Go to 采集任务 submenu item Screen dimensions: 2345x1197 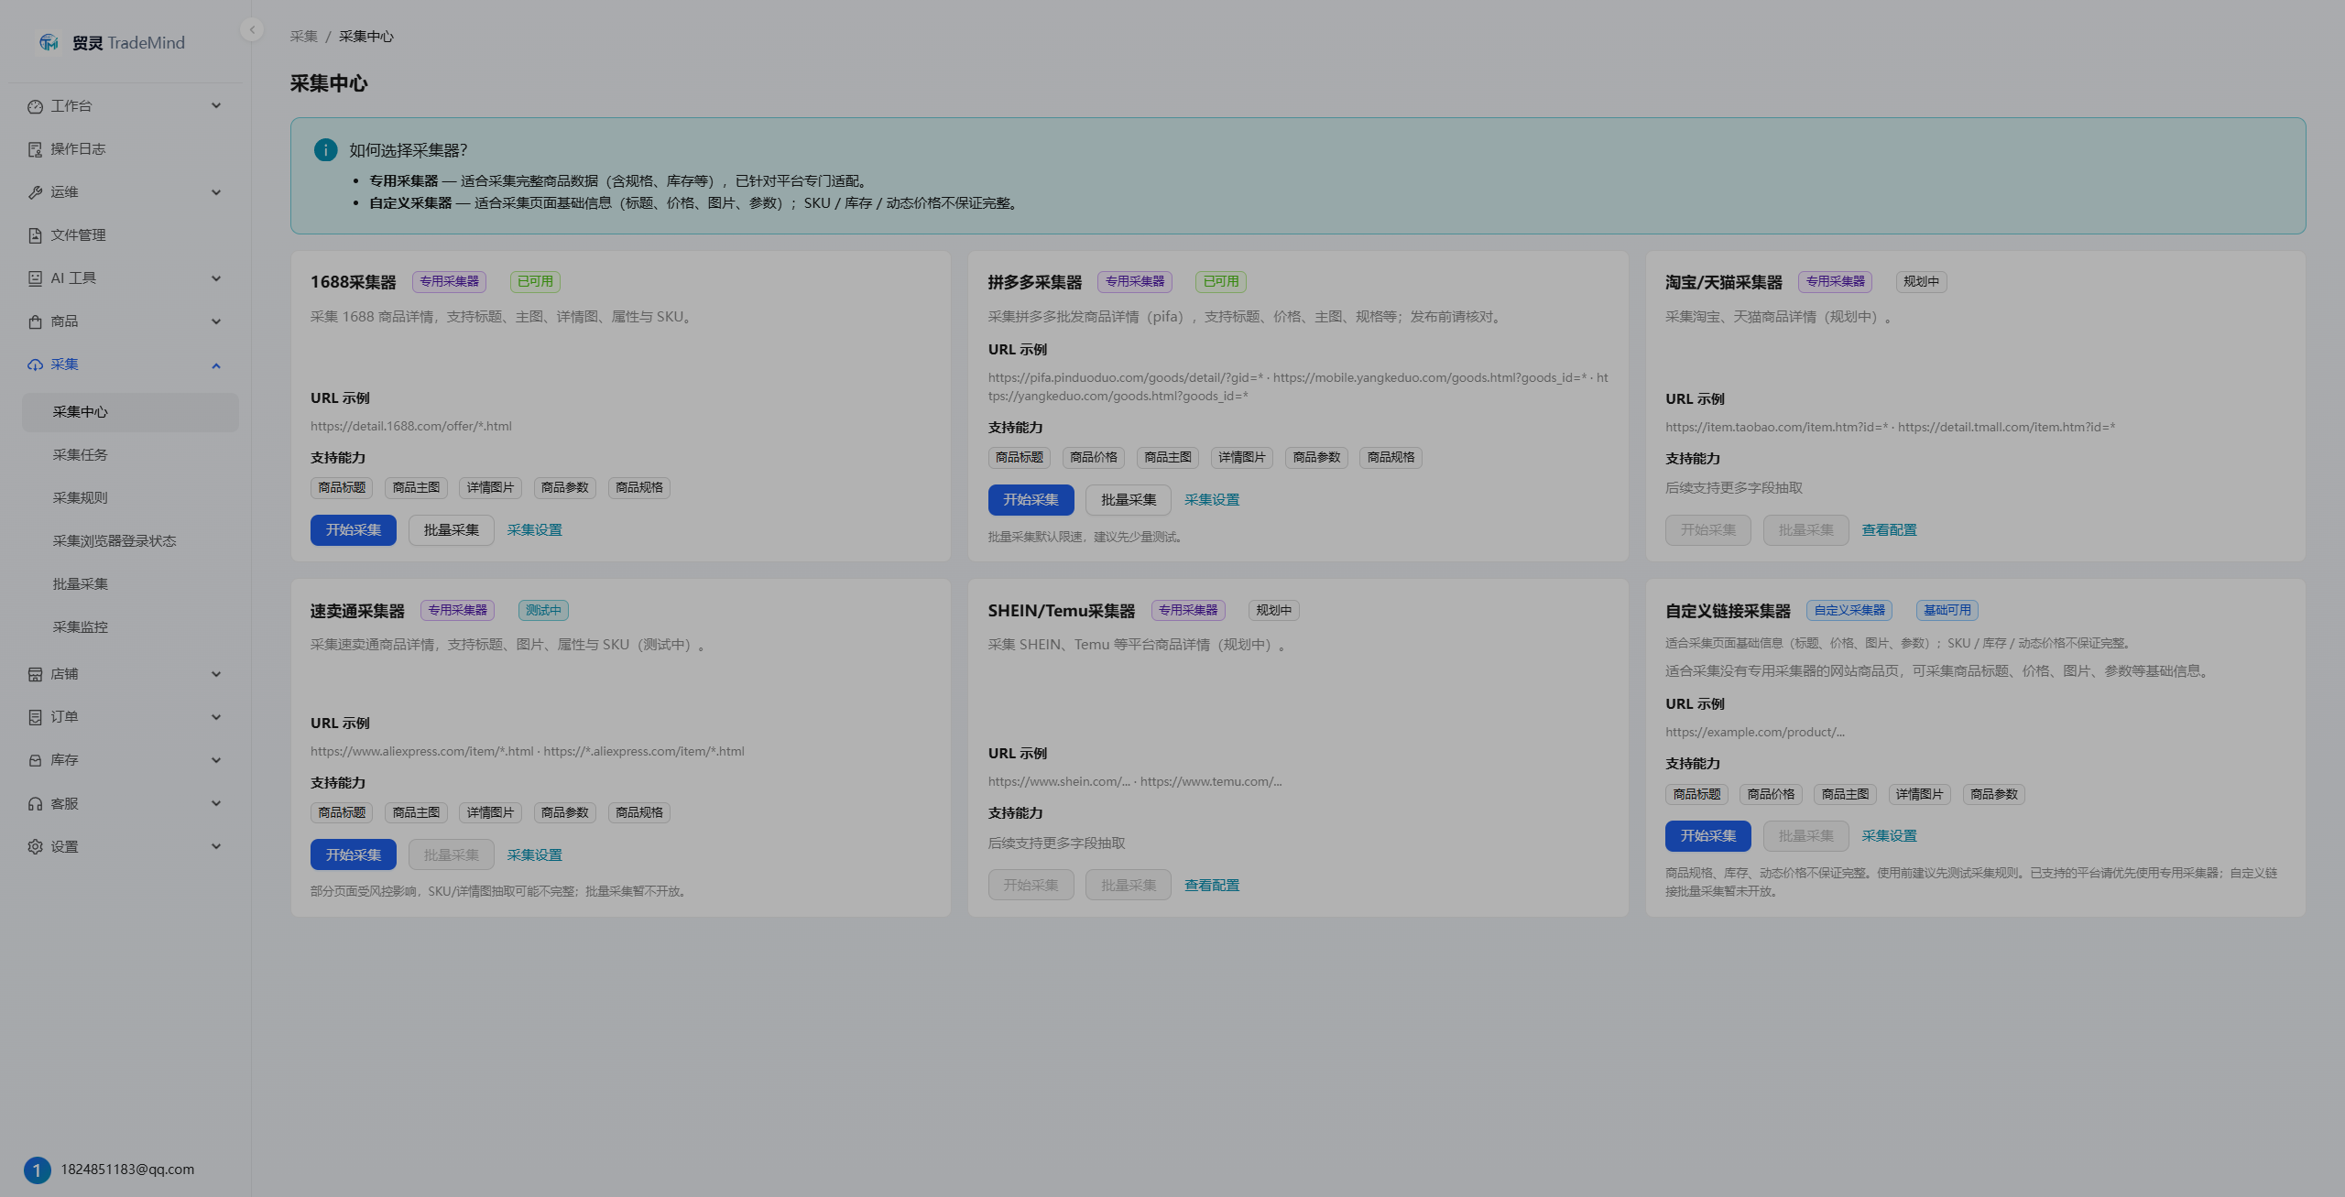click(130, 455)
